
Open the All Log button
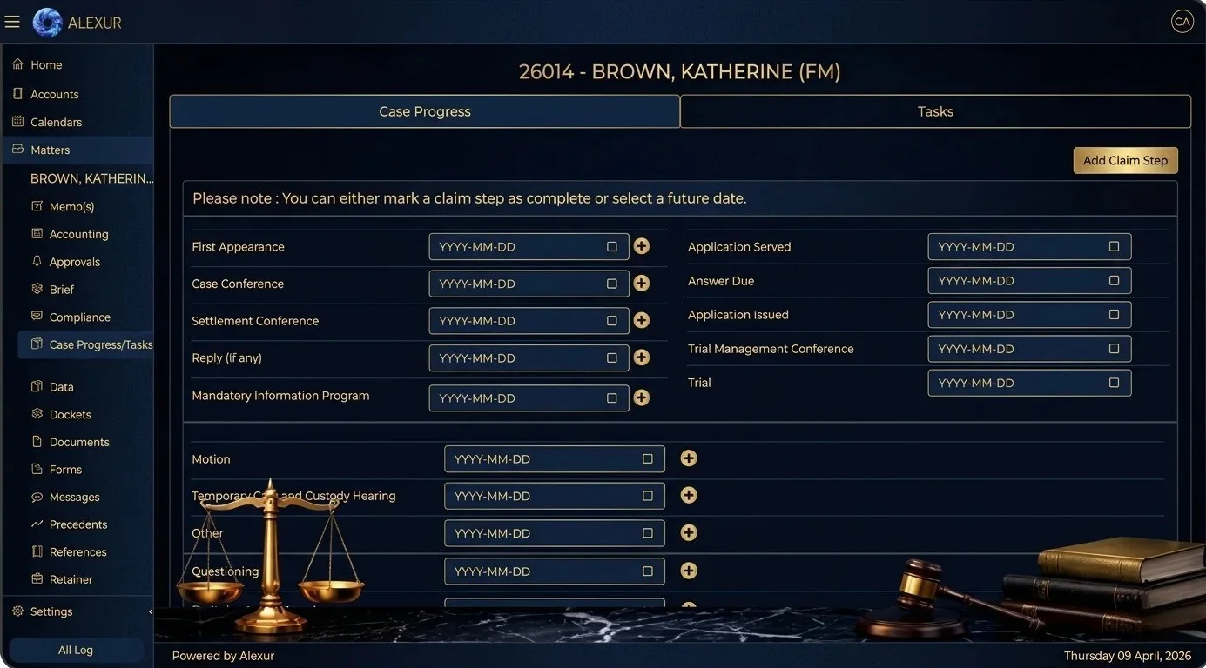point(76,650)
